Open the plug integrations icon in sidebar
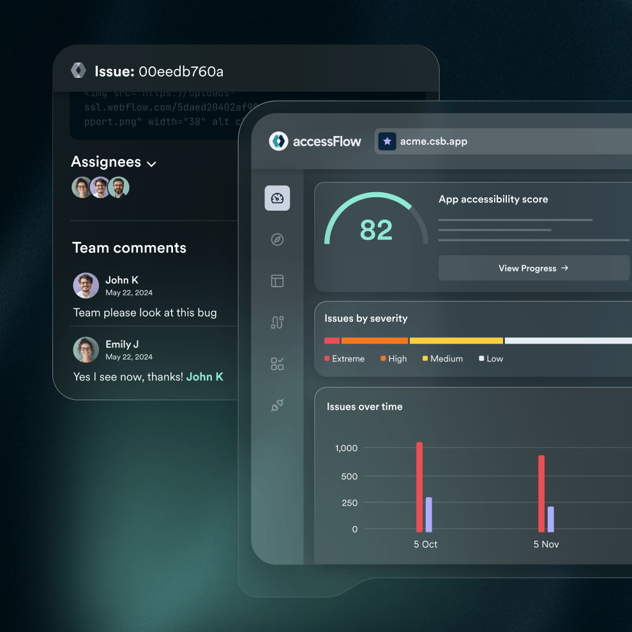 coord(277,405)
